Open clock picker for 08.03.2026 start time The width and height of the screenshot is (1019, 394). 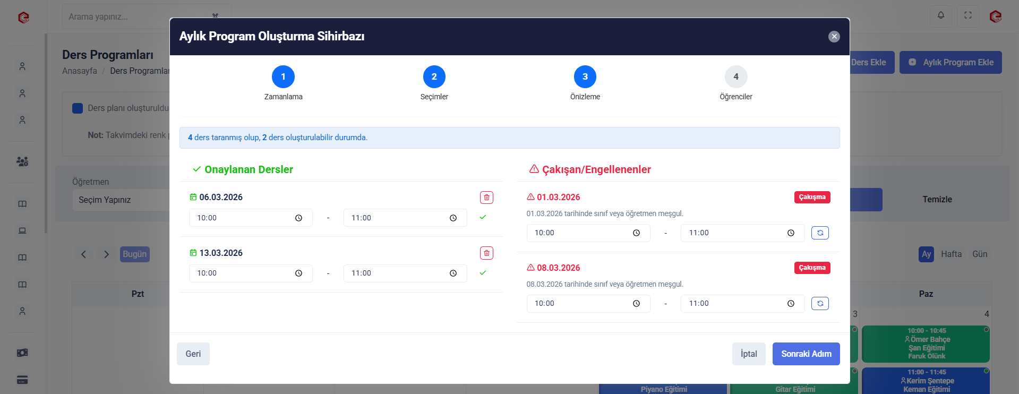[636, 304]
